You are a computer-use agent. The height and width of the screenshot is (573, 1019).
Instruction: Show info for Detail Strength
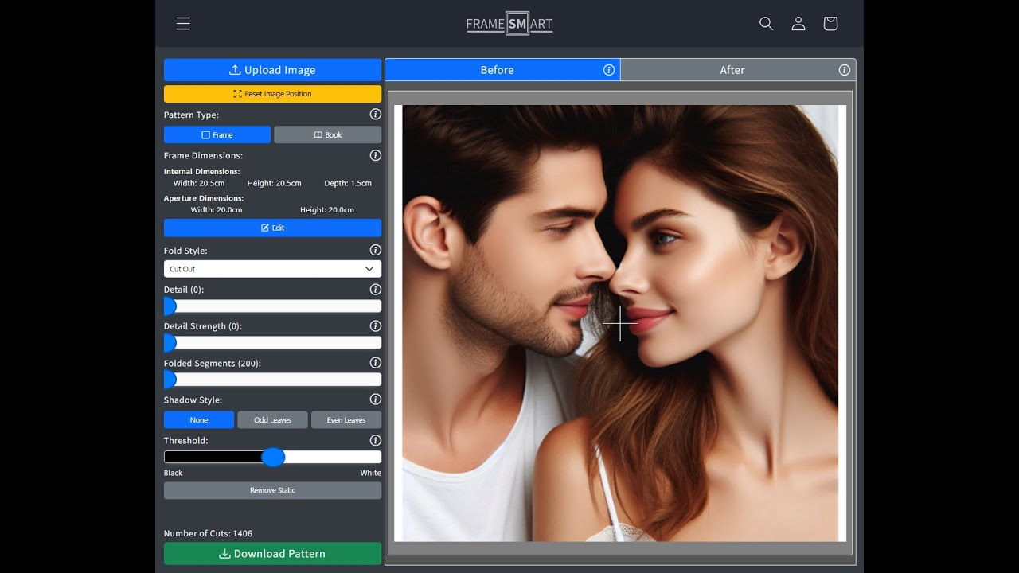(376, 326)
